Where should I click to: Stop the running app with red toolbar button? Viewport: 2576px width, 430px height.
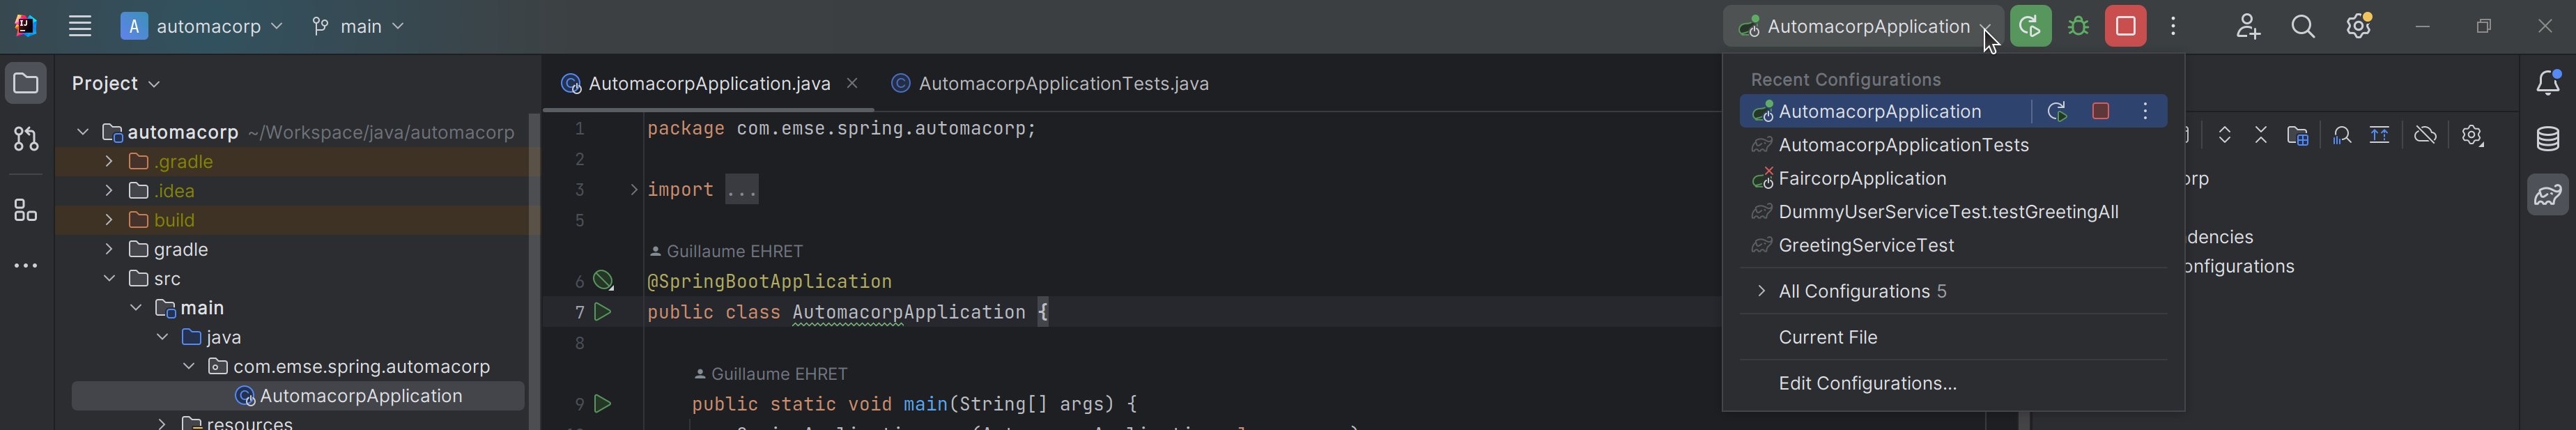[x=2125, y=27]
